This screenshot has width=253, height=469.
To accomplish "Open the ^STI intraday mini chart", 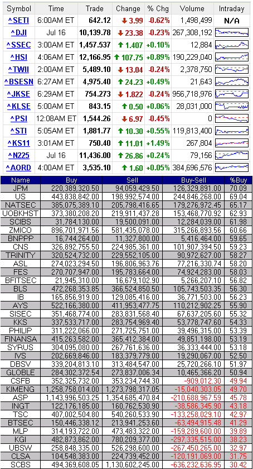I will pyautogui.click(x=232, y=131).
